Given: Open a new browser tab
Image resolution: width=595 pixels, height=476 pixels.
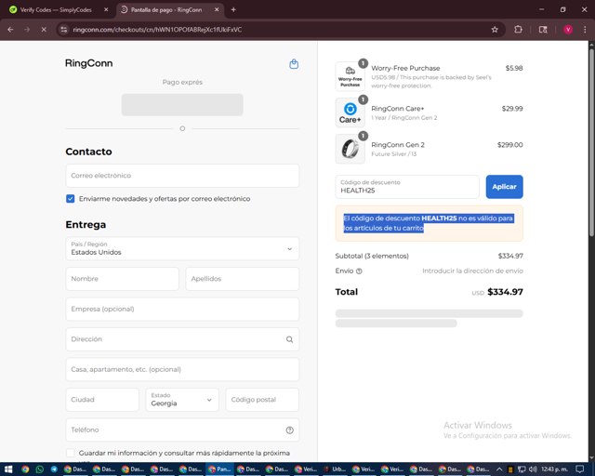Looking at the screenshot, I should [233, 10].
